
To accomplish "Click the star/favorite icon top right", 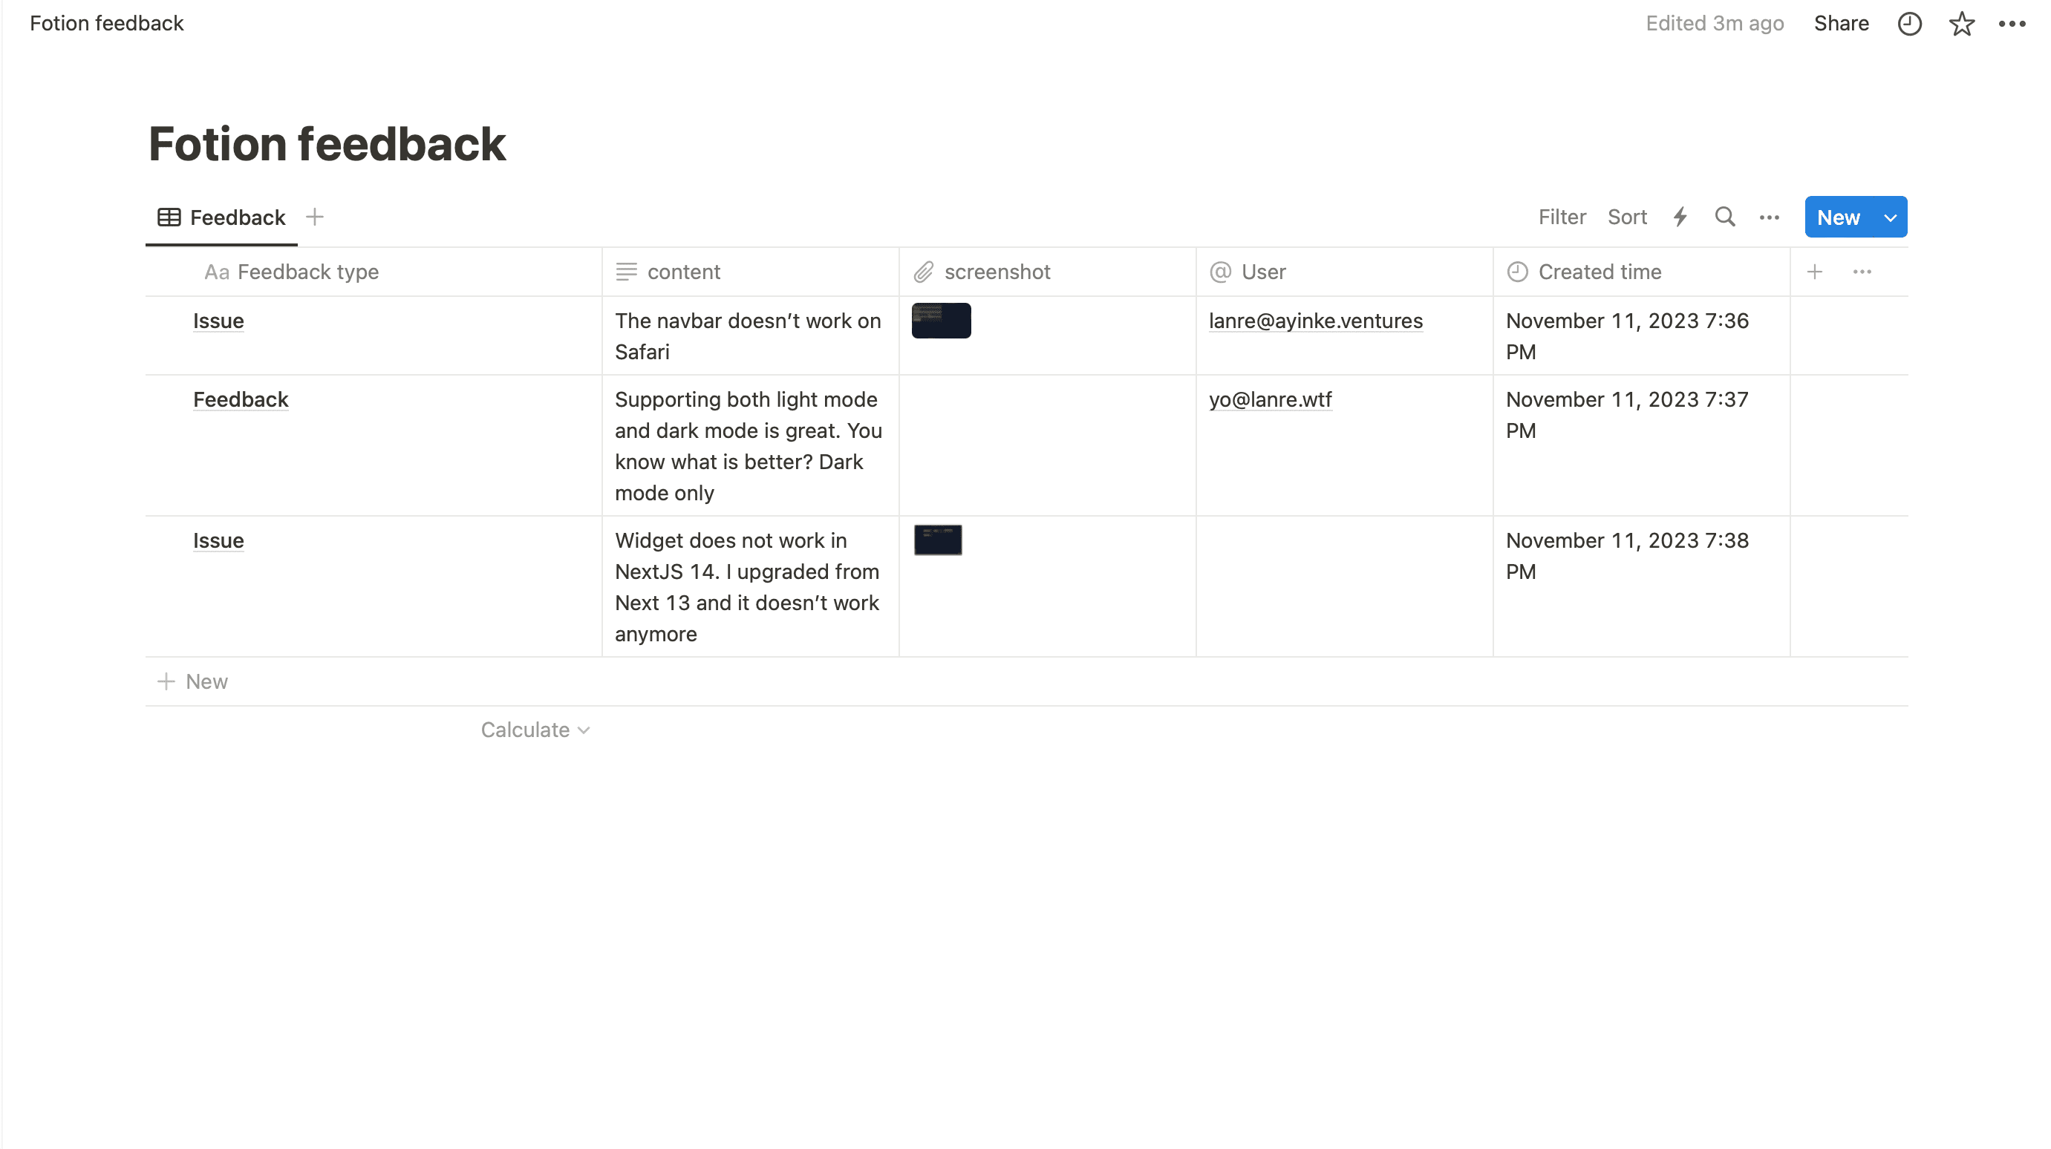I will pyautogui.click(x=1960, y=22).
